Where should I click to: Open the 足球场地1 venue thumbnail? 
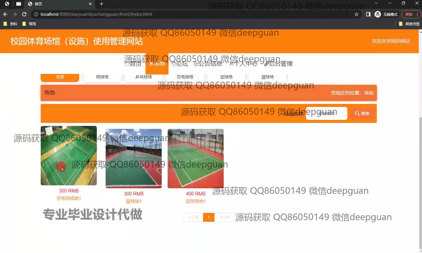[x=195, y=158]
